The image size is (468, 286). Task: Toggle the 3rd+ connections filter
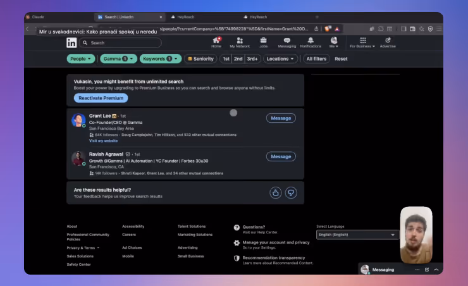pos(252,59)
